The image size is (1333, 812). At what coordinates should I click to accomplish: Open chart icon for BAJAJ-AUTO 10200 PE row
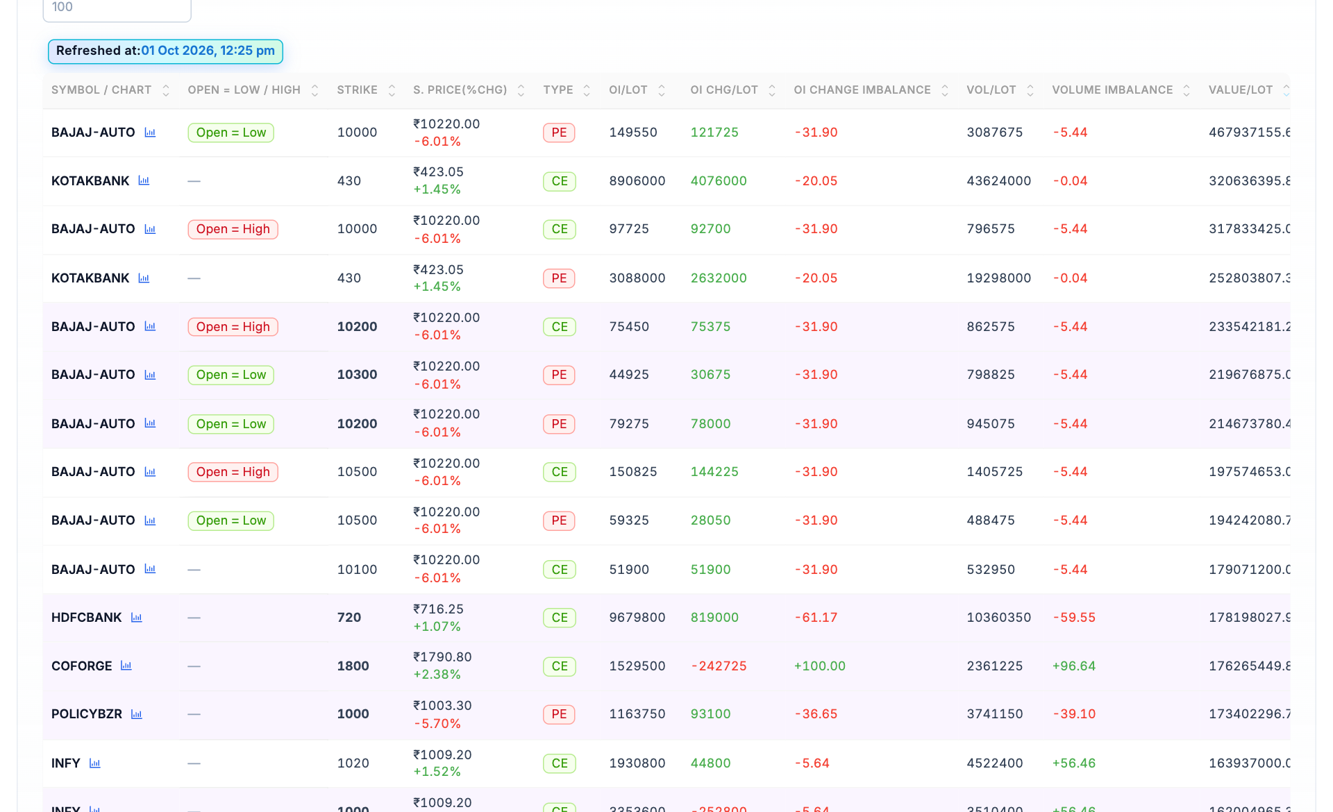150,423
